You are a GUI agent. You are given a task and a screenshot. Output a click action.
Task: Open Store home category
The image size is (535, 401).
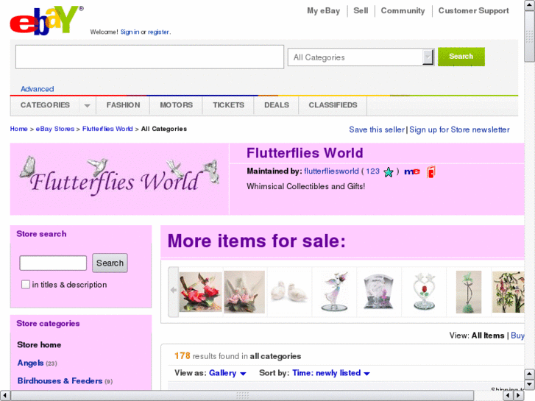click(x=39, y=344)
